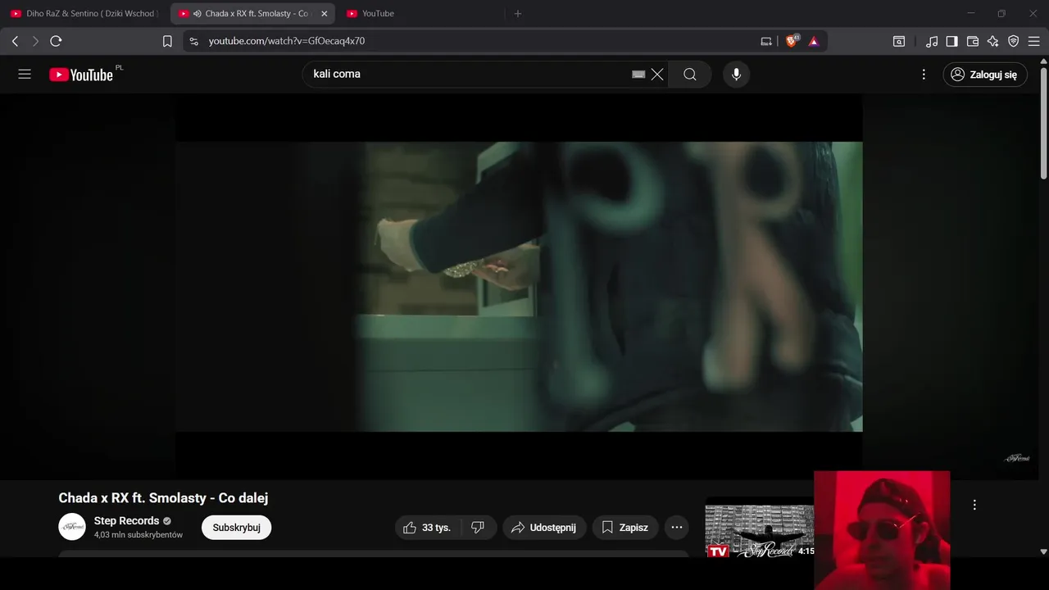Start voice search with microphone
The height and width of the screenshot is (590, 1049).
pyautogui.click(x=736, y=75)
